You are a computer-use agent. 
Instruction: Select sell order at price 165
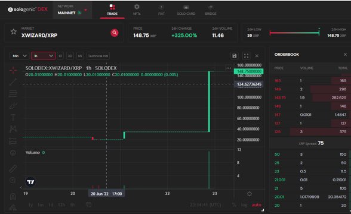click(x=310, y=80)
